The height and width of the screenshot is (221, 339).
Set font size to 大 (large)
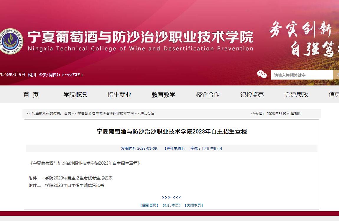(x=205, y=149)
